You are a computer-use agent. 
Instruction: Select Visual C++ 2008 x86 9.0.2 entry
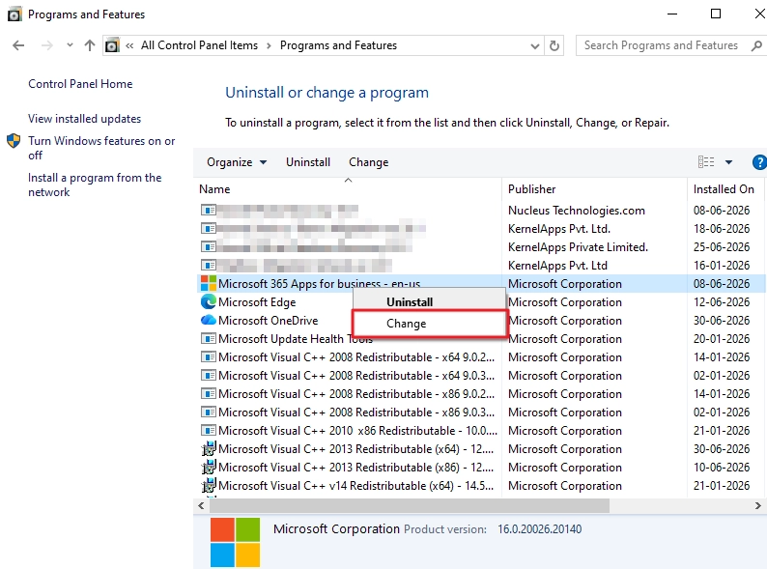[356, 394]
